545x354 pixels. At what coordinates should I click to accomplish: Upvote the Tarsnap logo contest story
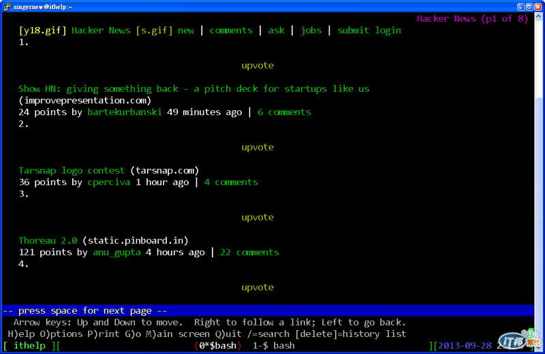coord(258,147)
